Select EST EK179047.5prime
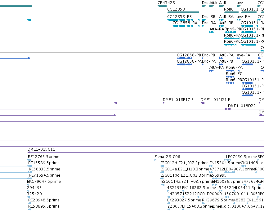Screen dimensions: 264x211 click(x=44, y=181)
